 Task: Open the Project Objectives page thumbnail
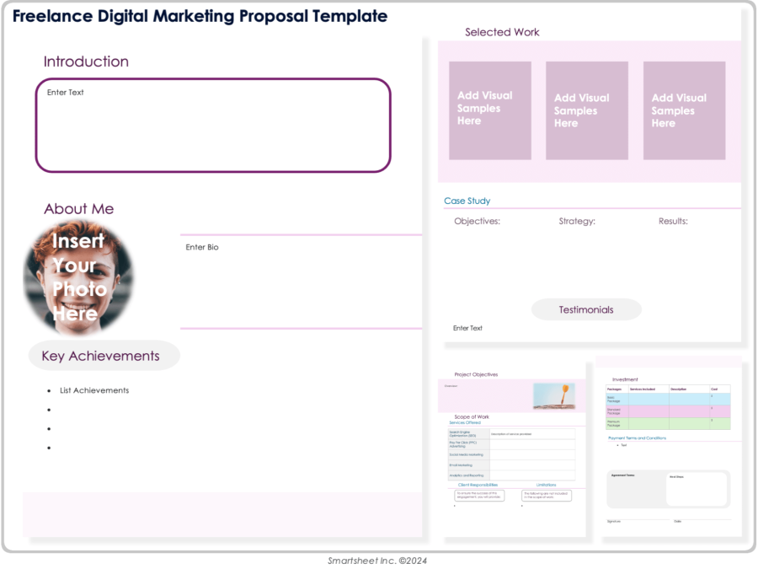(476, 374)
